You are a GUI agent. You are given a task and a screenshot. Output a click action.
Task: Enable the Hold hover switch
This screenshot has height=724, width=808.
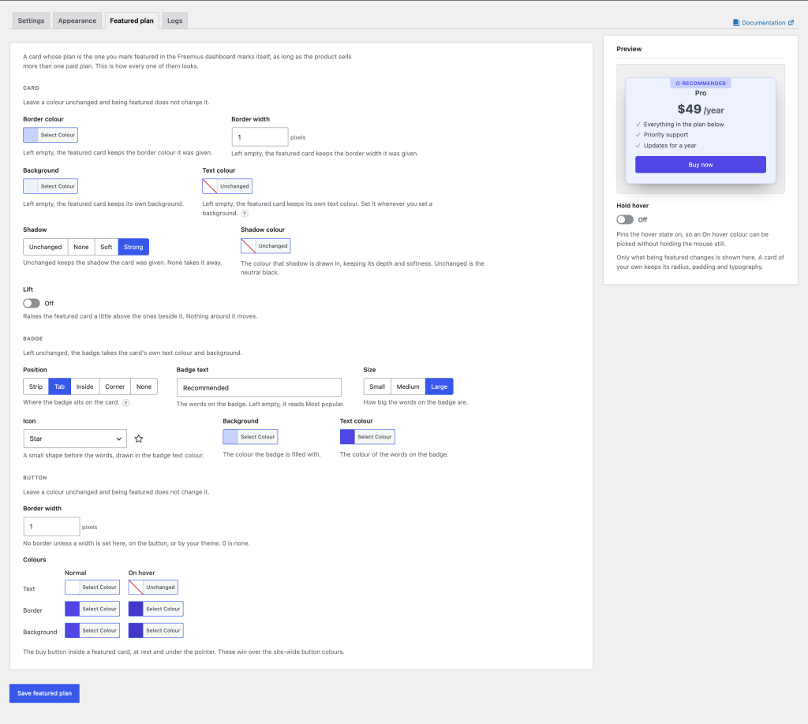625,219
